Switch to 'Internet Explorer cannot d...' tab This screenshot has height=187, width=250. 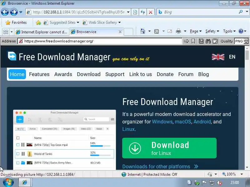point(42,32)
